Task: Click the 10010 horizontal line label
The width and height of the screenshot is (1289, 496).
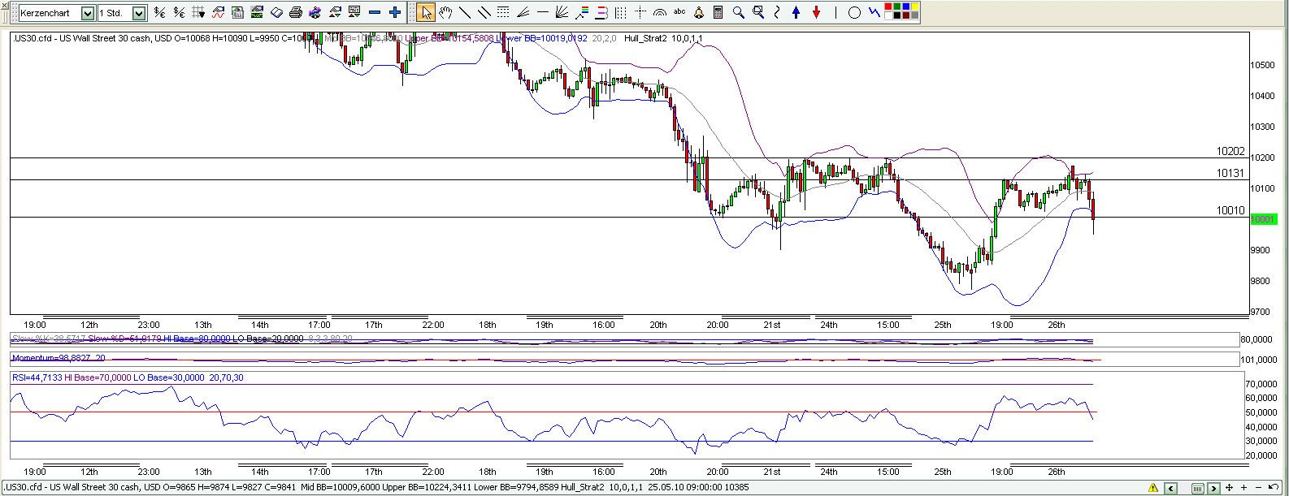Action: click(1230, 210)
